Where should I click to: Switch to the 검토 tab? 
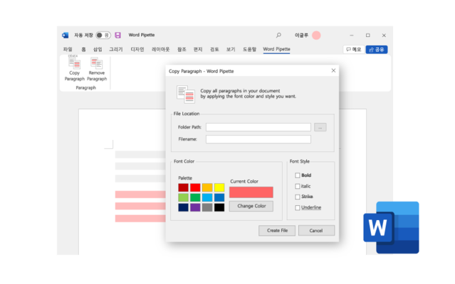point(214,50)
